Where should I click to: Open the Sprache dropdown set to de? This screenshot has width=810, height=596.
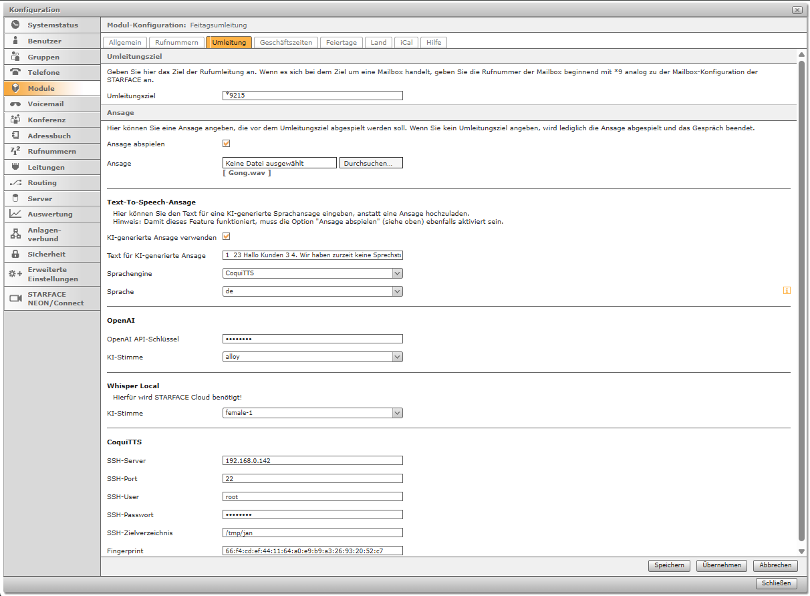397,291
